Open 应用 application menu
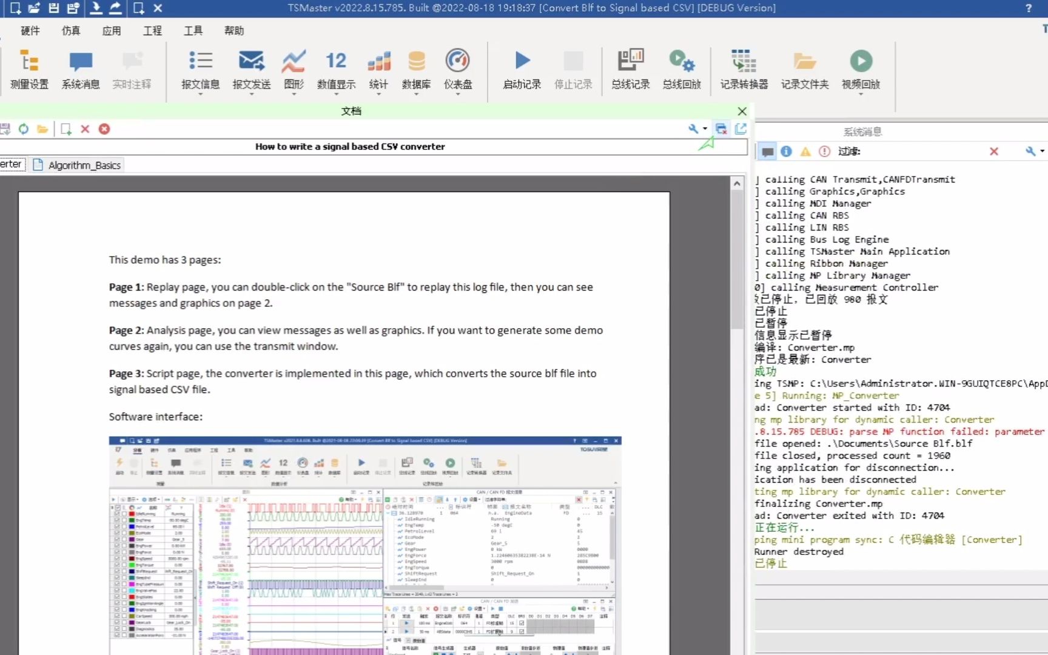This screenshot has height=655, width=1048. pyautogui.click(x=112, y=30)
